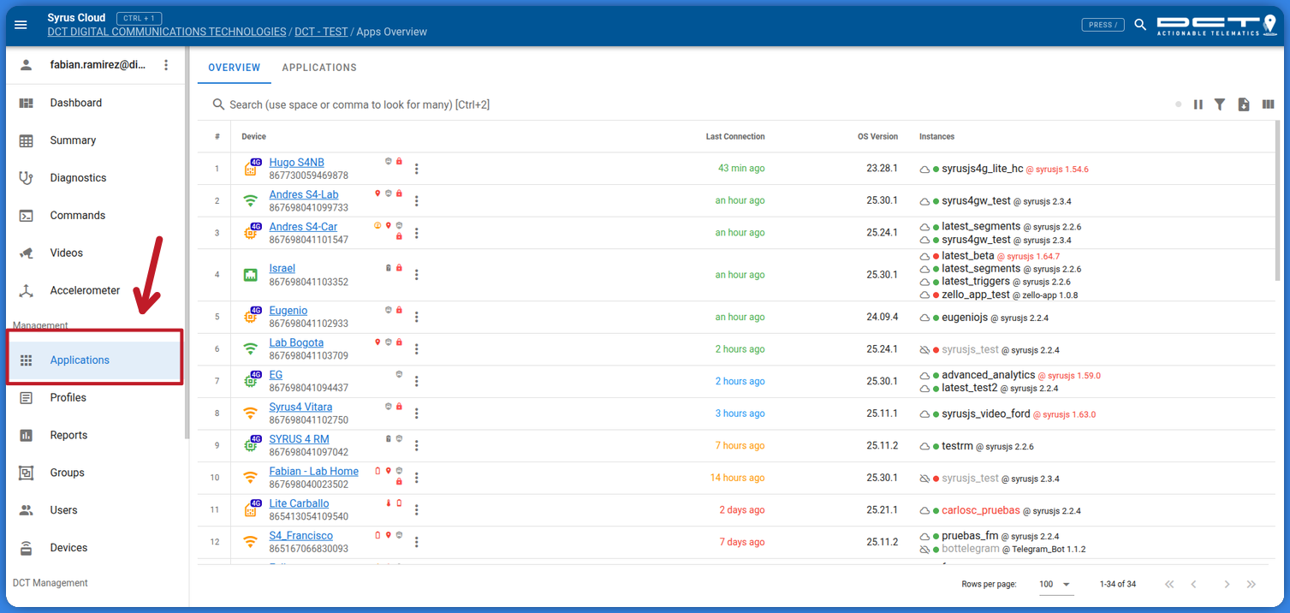
Task: Sort by Last Connection column header
Action: pyautogui.click(x=735, y=137)
